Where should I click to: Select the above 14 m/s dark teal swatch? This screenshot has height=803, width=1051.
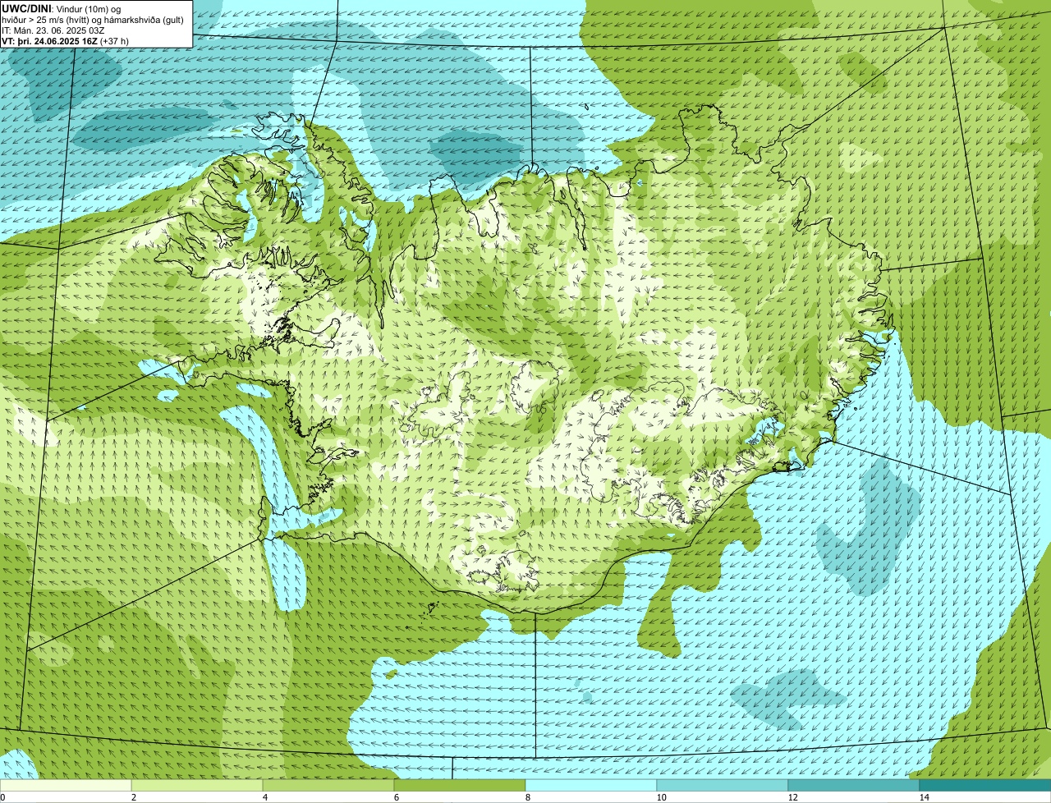[985, 786]
